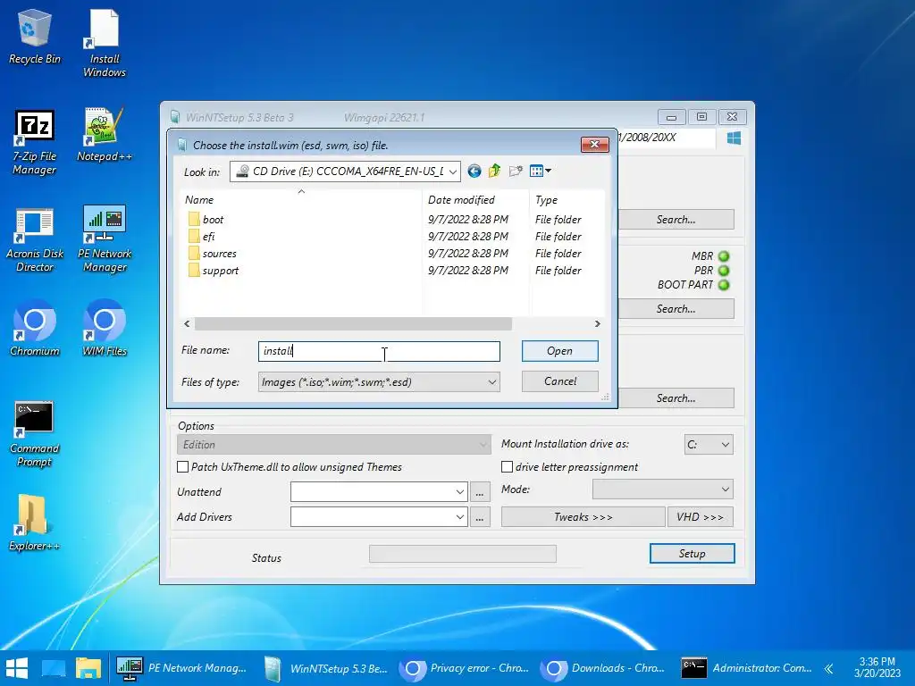Open the Mode dropdown
The height and width of the screenshot is (686, 915).
click(662, 489)
